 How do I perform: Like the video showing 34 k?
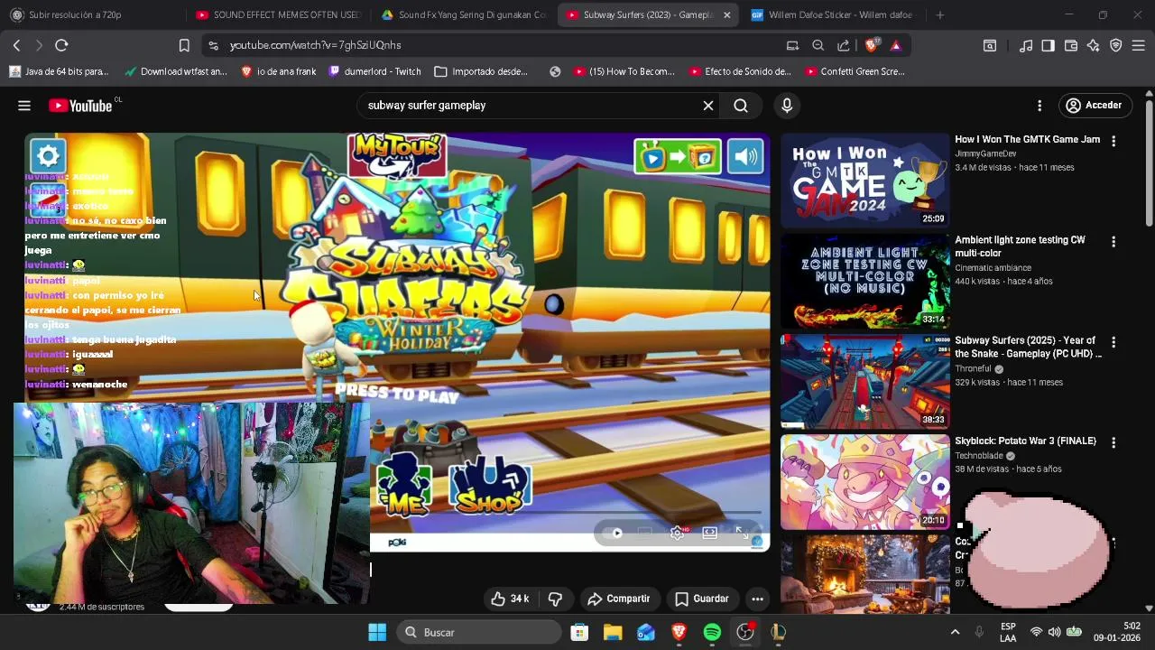pos(510,599)
